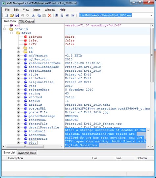Click the Description column header

pyautogui.click(x=15, y=158)
